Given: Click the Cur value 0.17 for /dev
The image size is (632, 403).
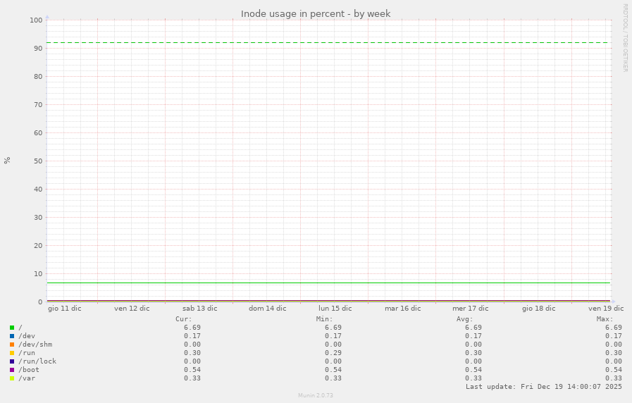Looking at the screenshot, I should 192,336.
